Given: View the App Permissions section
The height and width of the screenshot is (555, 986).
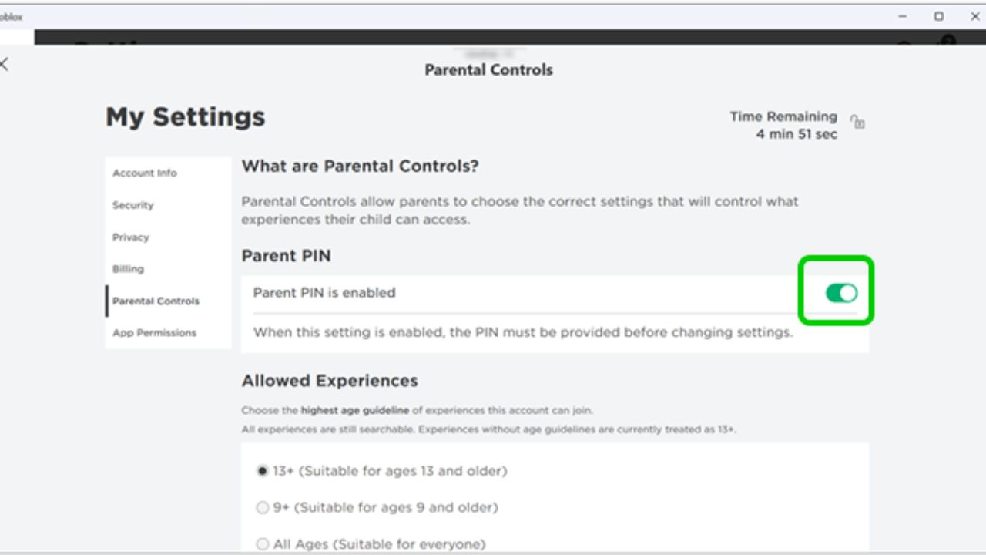Looking at the screenshot, I should (153, 332).
